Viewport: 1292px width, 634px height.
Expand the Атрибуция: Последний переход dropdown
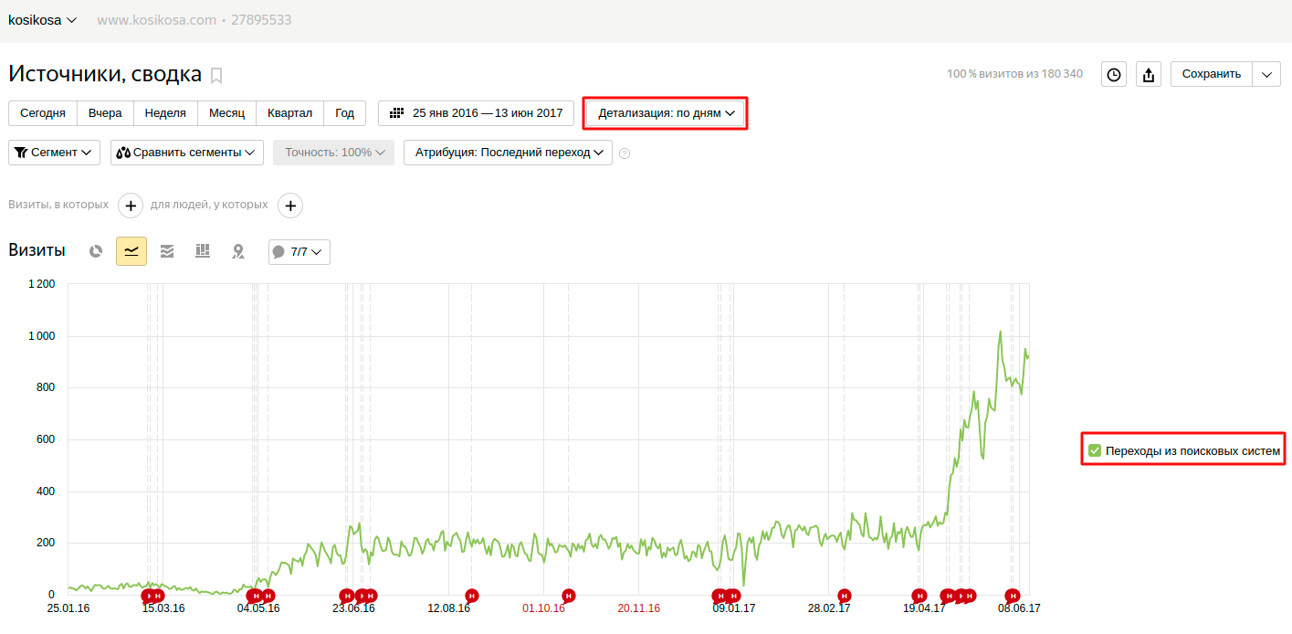[508, 153]
